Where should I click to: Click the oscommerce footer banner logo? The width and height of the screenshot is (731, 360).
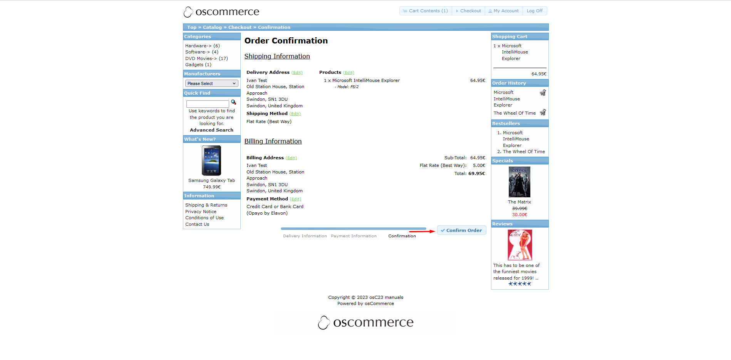pyautogui.click(x=366, y=322)
